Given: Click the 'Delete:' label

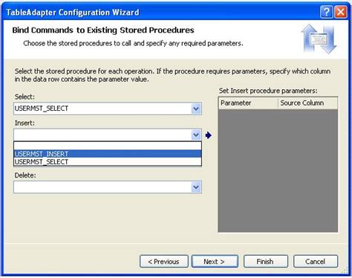Looking at the screenshot, I should (25, 175).
